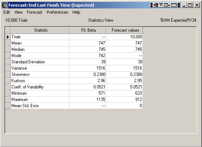Click the 'Statistics View' heading
This screenshot has height=147, width=202.
point(101,20)
